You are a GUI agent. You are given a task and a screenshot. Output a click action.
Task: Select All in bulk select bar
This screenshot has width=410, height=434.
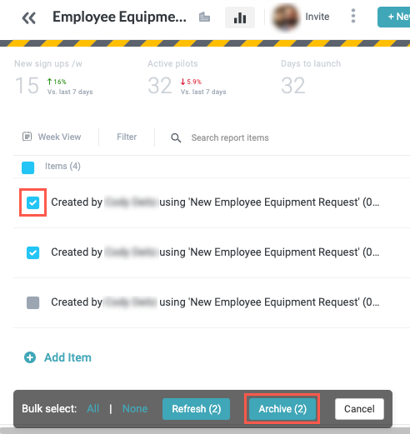click(x=92, y=409)
